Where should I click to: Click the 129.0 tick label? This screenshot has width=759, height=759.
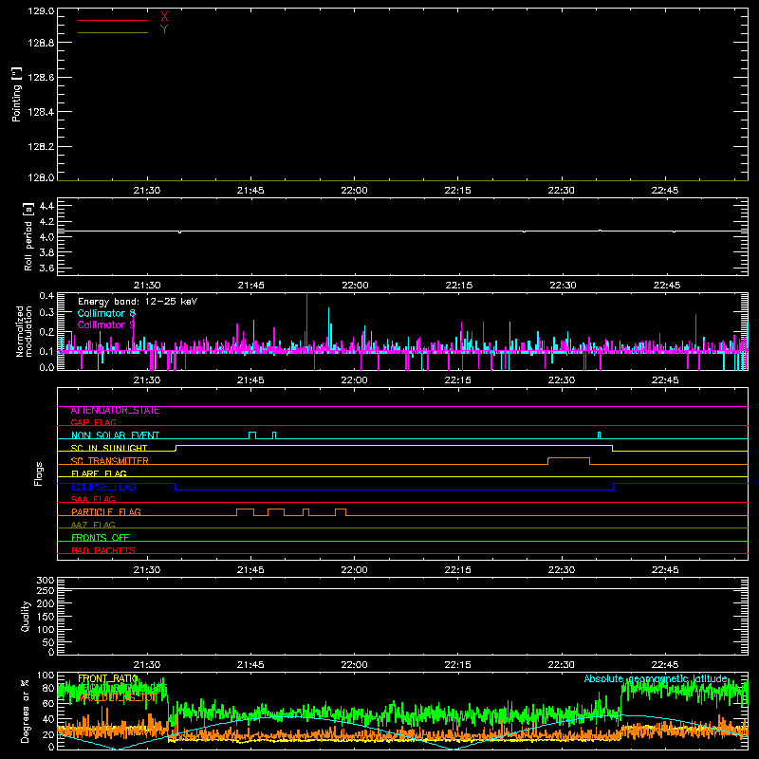coord(41,11)
